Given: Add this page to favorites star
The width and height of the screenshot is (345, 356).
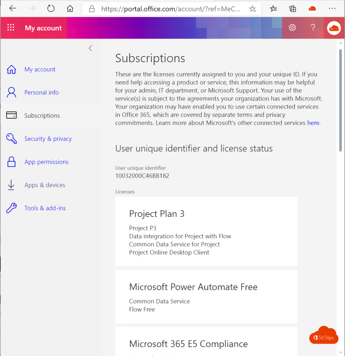Looking at the screenshot, I should pos(252,9).
